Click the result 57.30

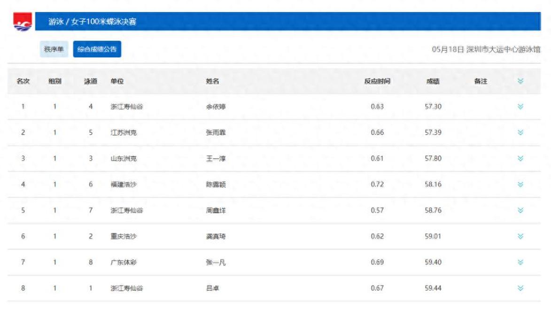coord(433,107)
